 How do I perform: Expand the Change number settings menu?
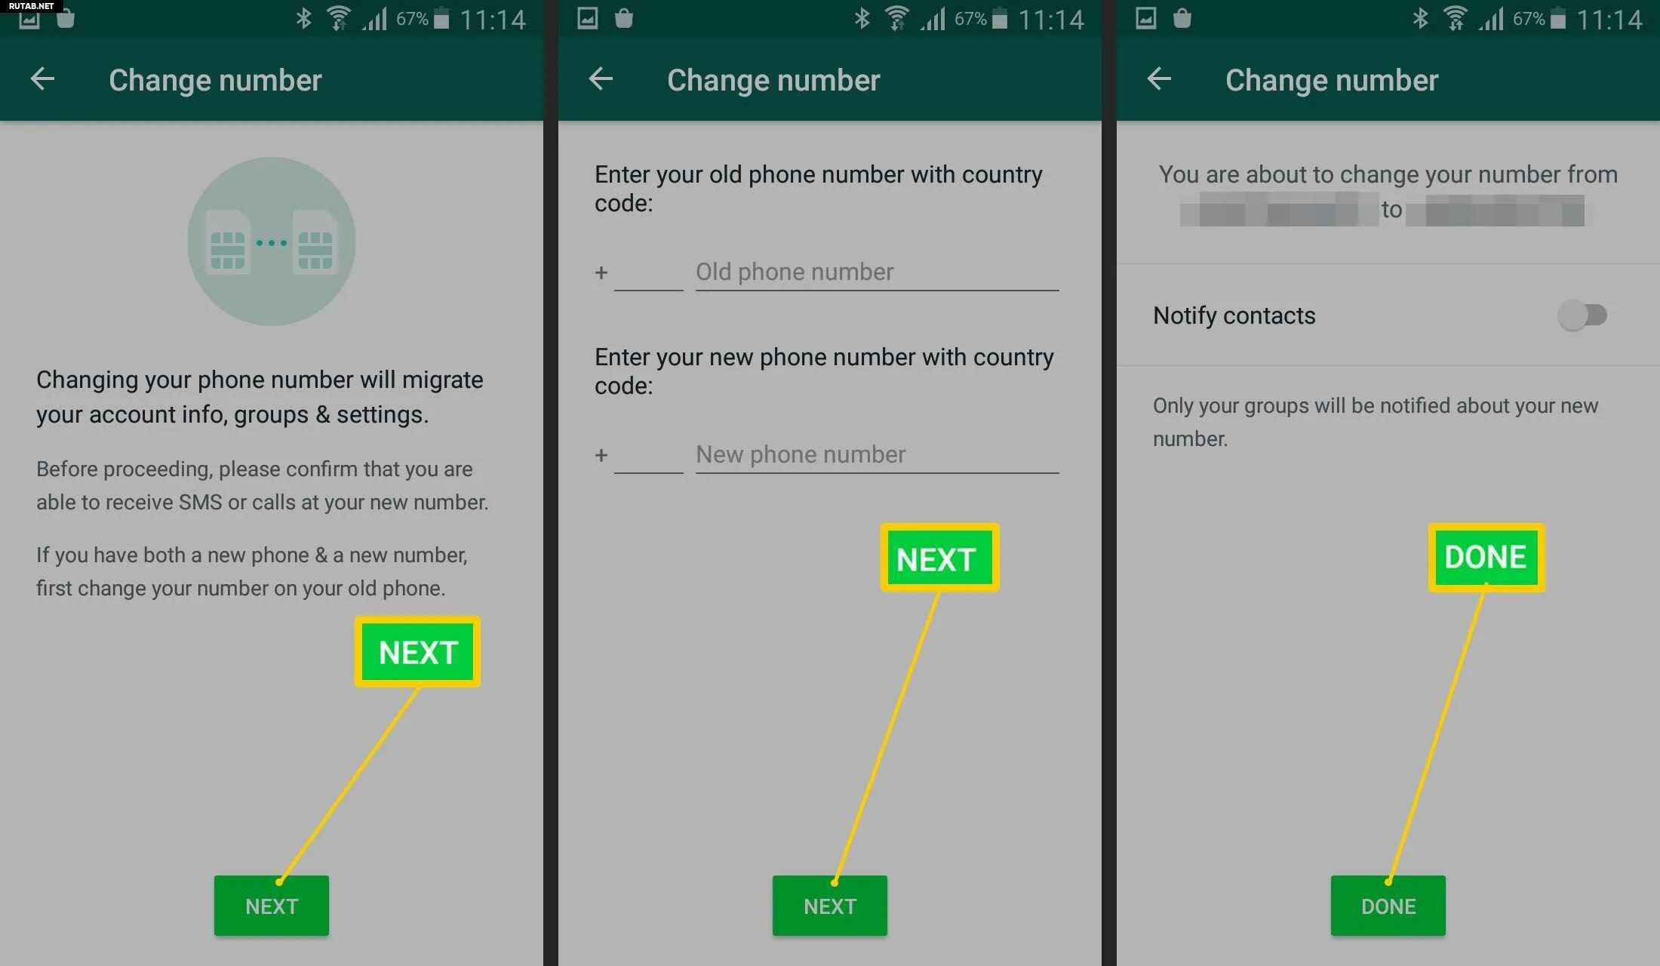[x=213, y=78]
